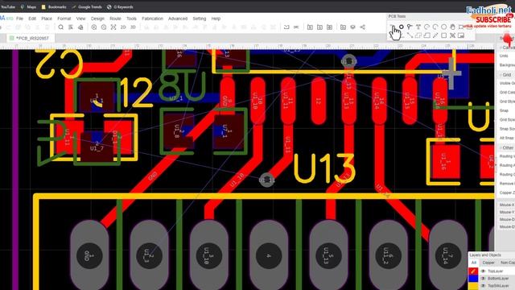Screen dimensions: 515x290
Task: Switch to 3D preview
Action: click(x=133, y=27)
